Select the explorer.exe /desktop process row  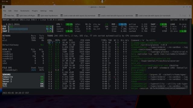(117, 65)
